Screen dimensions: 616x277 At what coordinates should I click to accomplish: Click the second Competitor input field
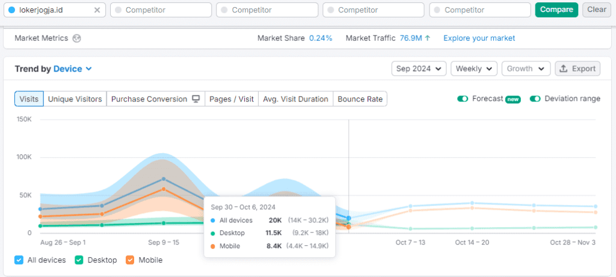pyautogui.click(x=267, y=10)
